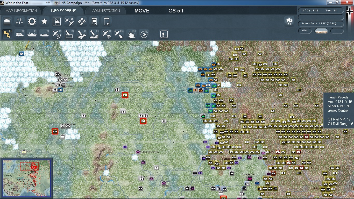Click the MOVE mode label
The height and width of the screenshot is (199, 354).
[x=142, y=11]
